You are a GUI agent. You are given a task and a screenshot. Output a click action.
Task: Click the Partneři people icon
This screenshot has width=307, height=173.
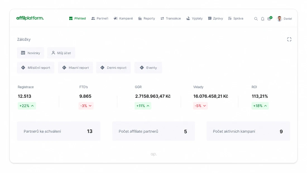[x=93, y=18]
